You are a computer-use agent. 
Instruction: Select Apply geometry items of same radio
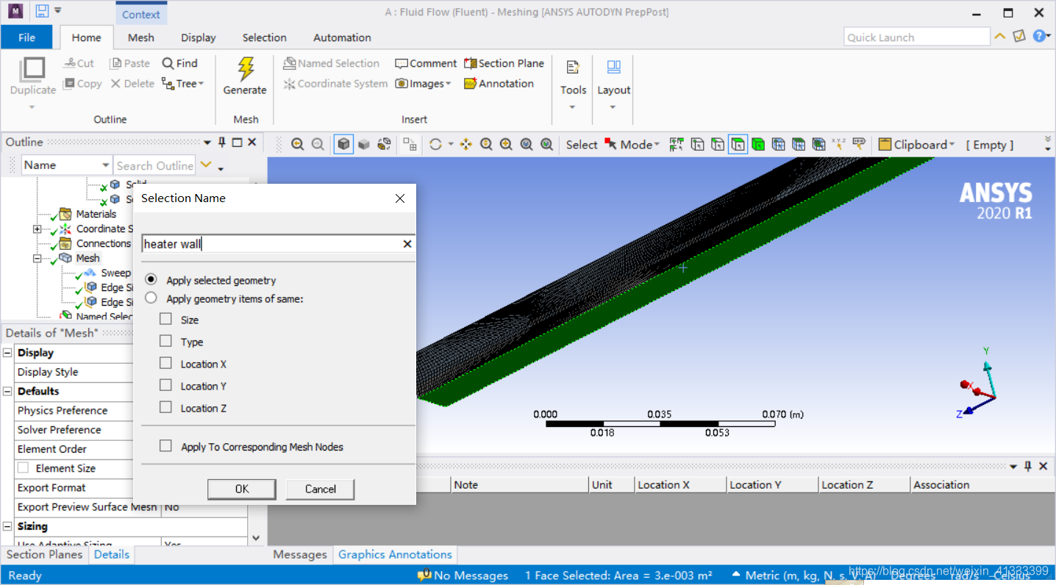pos(151,298)
